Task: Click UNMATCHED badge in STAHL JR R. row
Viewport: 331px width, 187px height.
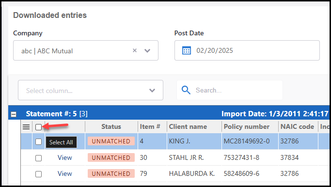Action: (x=111, y=157)
